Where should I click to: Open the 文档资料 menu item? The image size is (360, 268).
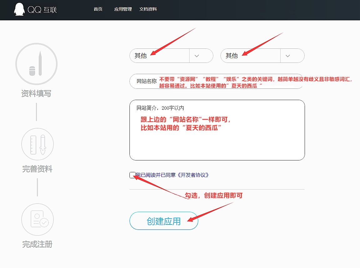click(148, 9)
